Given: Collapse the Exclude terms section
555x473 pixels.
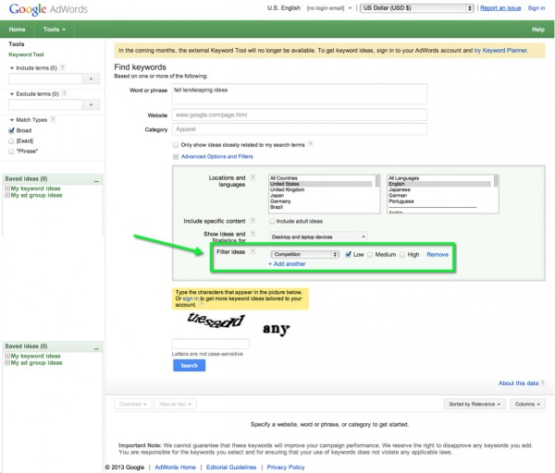Looking at the screenshot, I should point(12,94).
